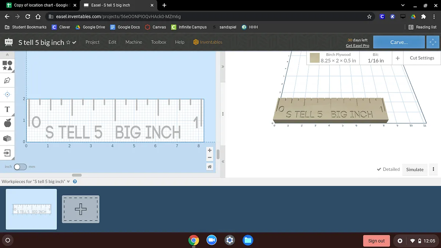441x248 pixels.
Task: Click the blue Carve button
Action: pos(399,42)
